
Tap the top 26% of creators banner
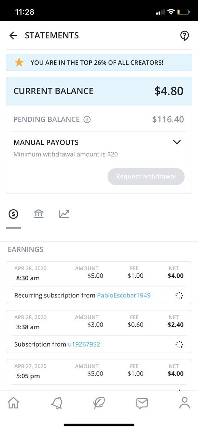click(99, 62)
